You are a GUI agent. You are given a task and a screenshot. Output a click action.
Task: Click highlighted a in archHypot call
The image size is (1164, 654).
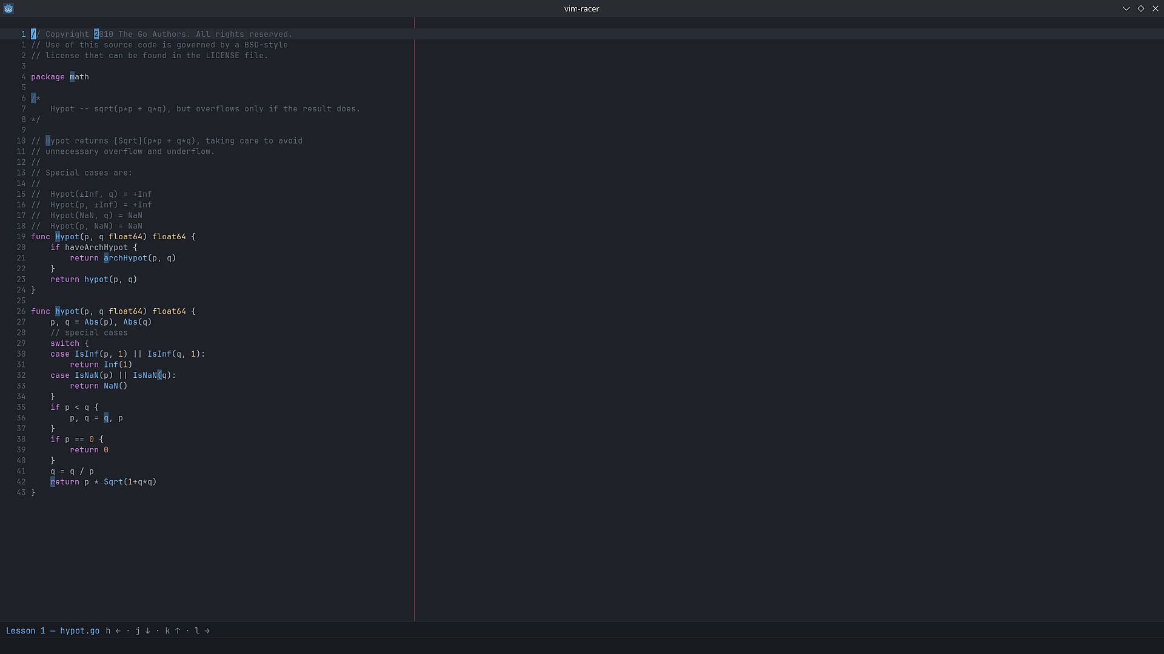106,258
